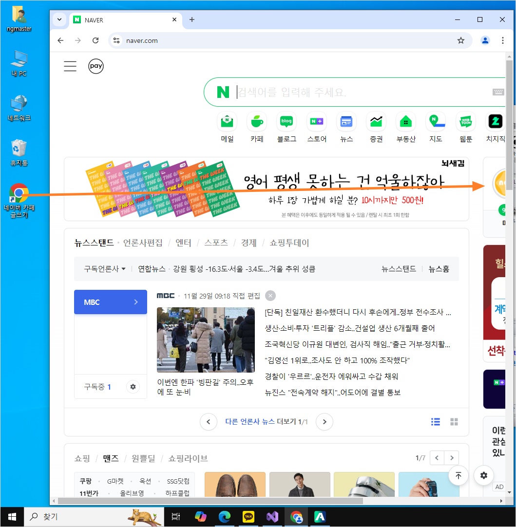Show next shopping items page
Image resolution: width=516 pixels, height=527 pixels.
point(452,458)
